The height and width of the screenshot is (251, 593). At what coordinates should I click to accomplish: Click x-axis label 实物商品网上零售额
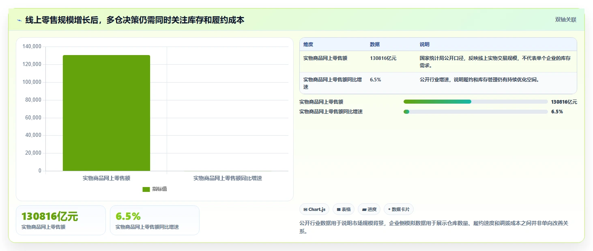click(x=106, y=178)
